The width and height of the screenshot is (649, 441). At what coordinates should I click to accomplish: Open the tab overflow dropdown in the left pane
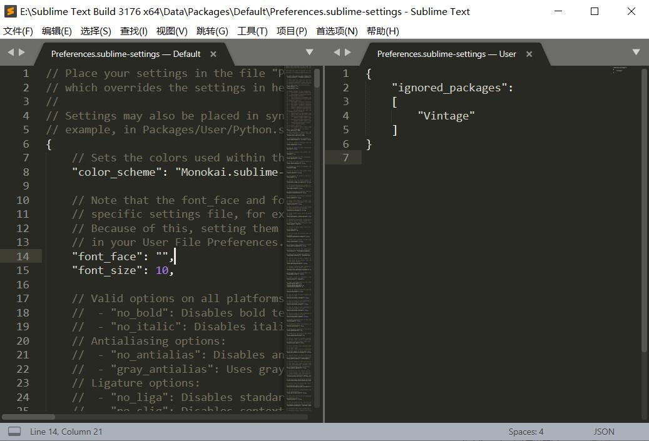pos(309,53)
